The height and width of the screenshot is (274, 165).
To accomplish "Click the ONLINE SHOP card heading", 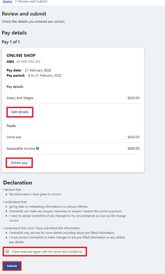I will click(21, 55).
